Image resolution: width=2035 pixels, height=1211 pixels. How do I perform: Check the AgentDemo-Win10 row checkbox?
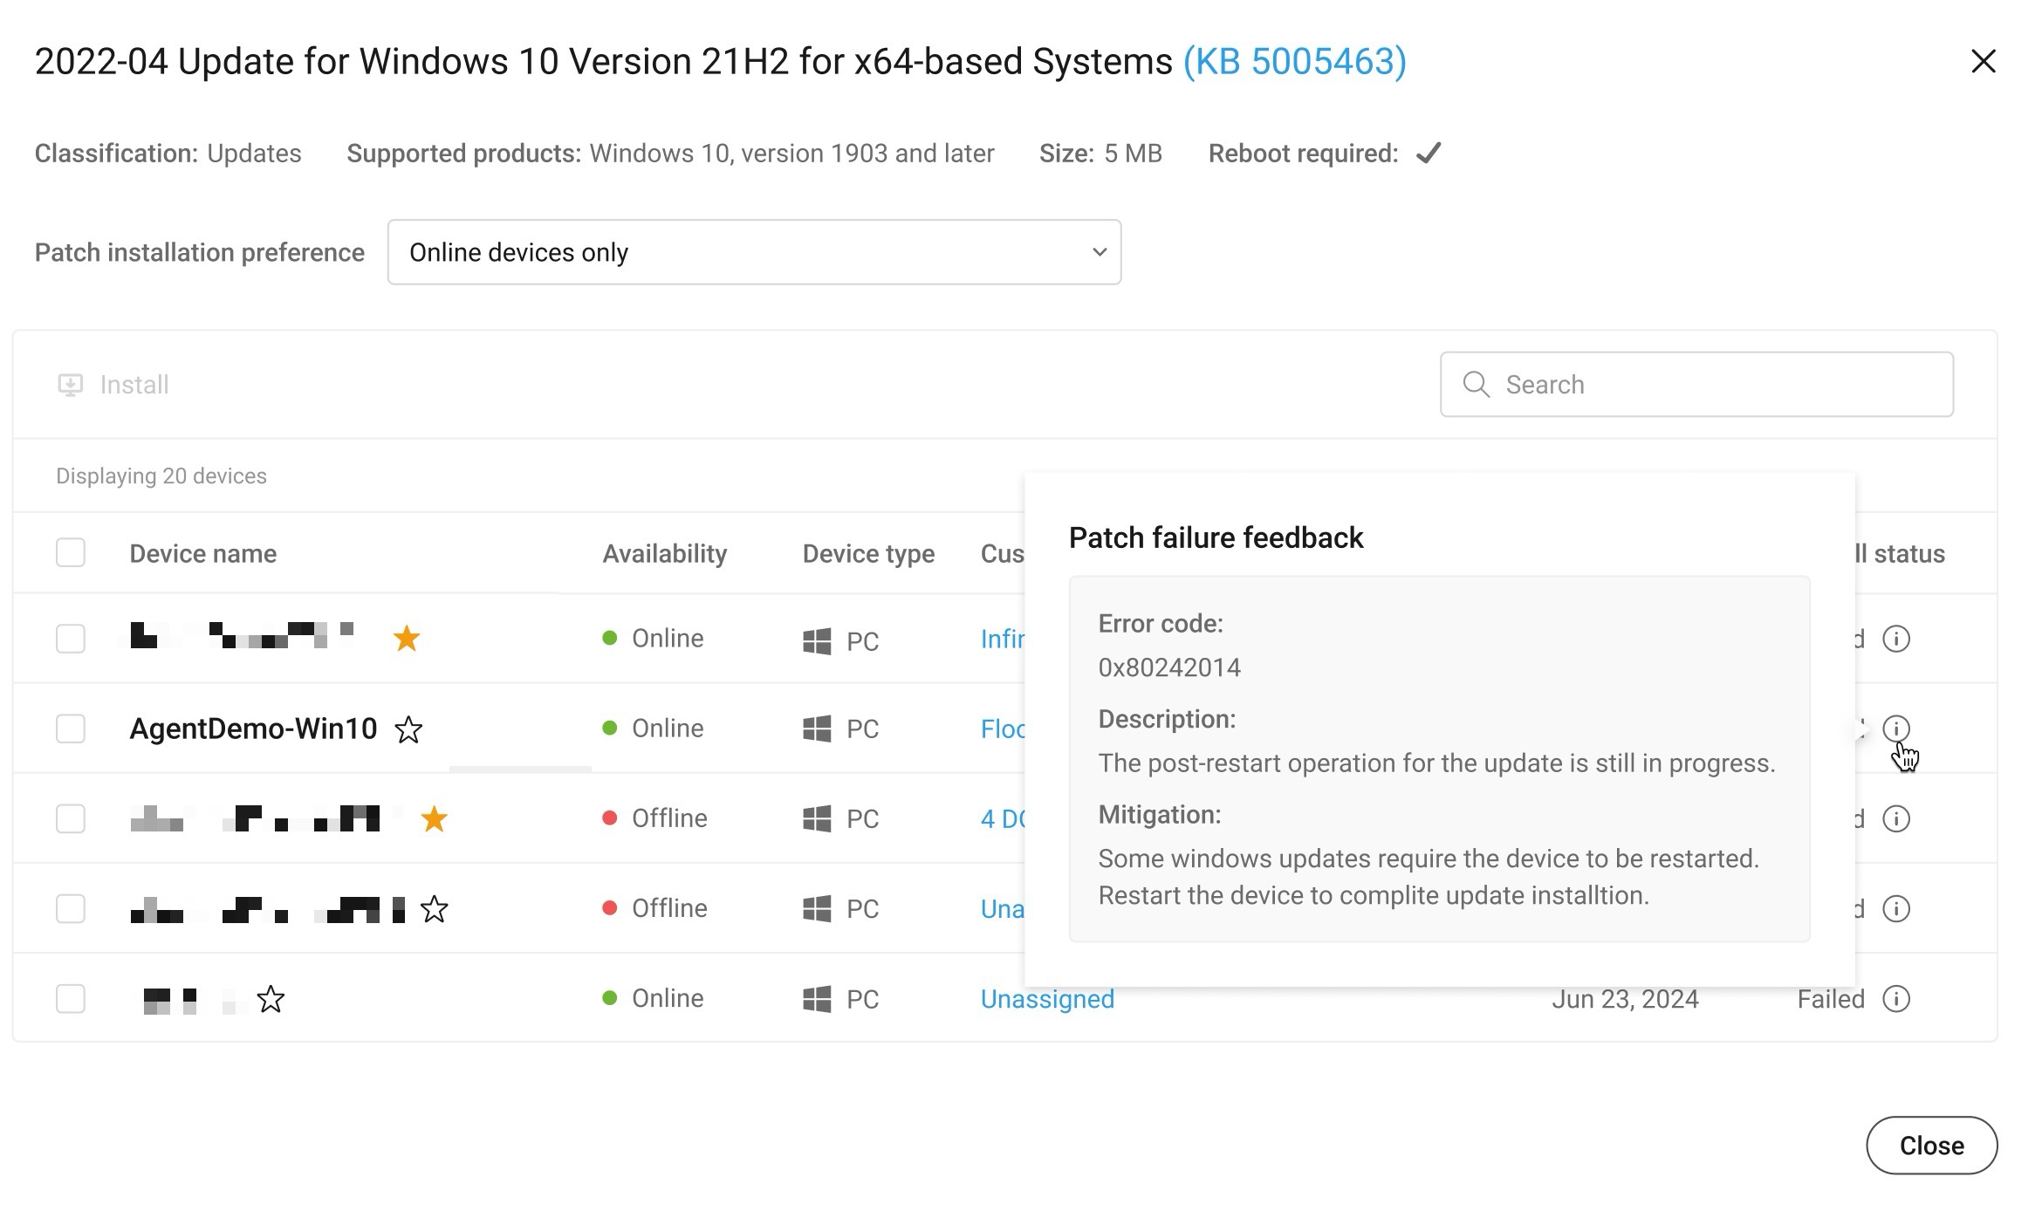click(71, 729)
